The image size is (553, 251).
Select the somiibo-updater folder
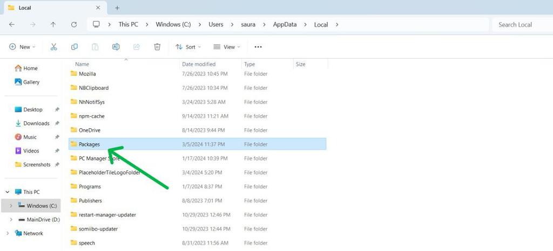click(x=198, y=229)
